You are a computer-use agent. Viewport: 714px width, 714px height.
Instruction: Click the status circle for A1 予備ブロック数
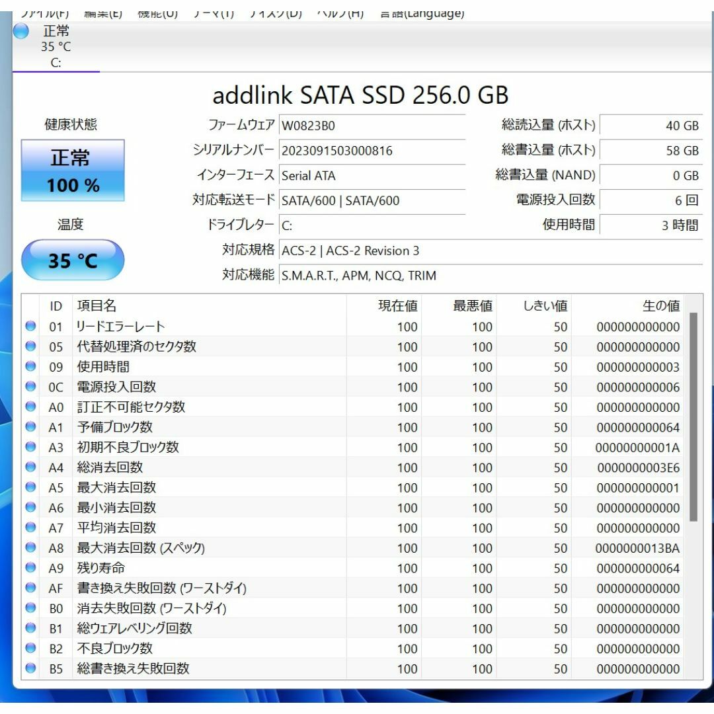click(30, 426)
